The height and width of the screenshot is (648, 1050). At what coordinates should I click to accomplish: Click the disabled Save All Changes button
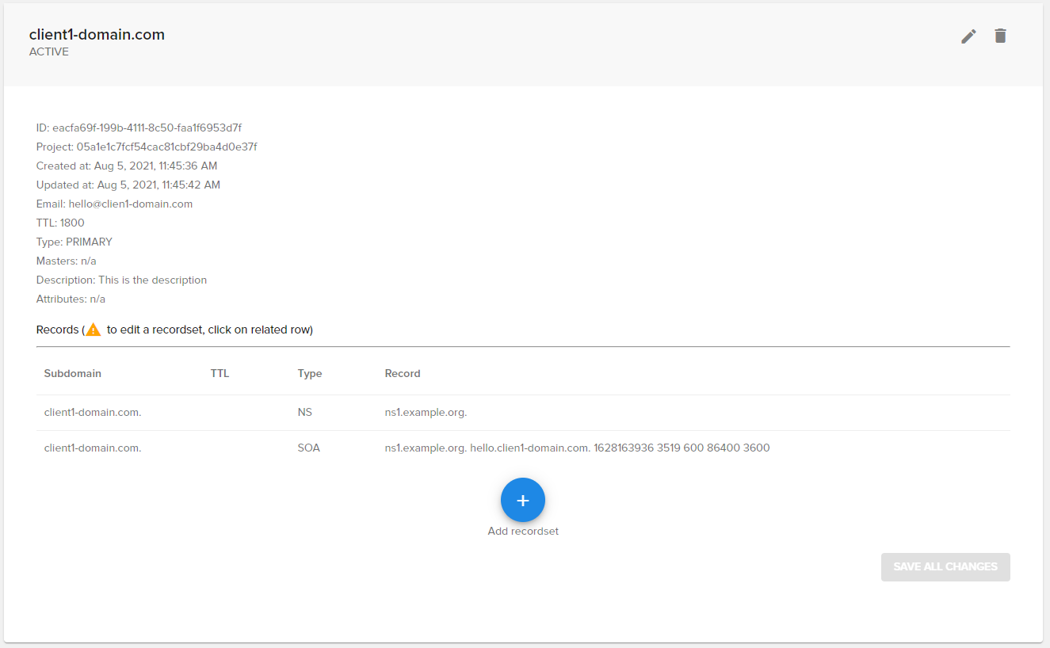(x=945, y=566)
